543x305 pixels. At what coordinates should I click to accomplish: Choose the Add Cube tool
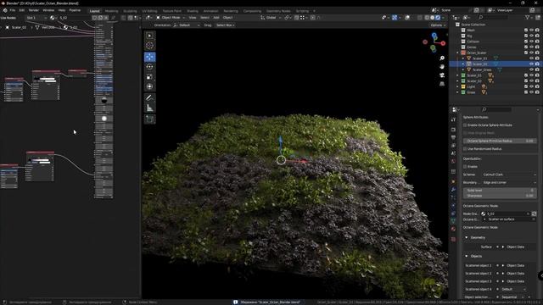click(149, 119)
